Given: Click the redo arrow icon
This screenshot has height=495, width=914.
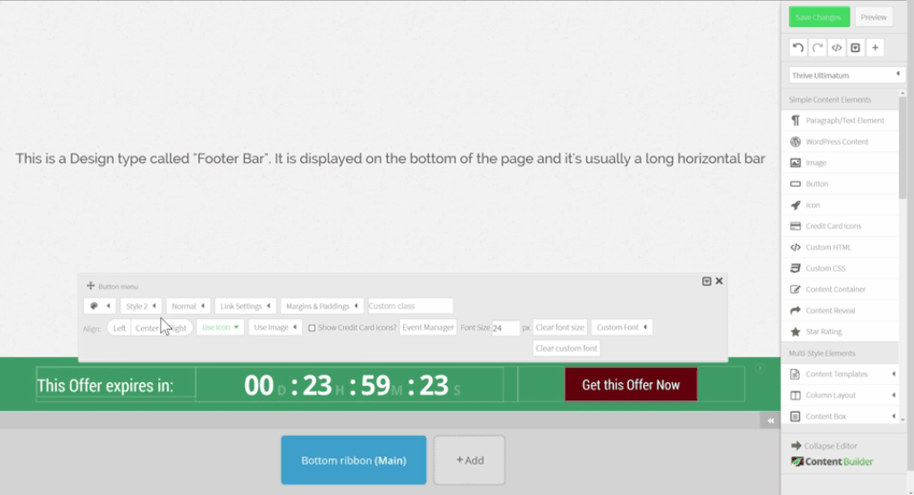Looking at the screenshot, I should [x=818, y=47].
